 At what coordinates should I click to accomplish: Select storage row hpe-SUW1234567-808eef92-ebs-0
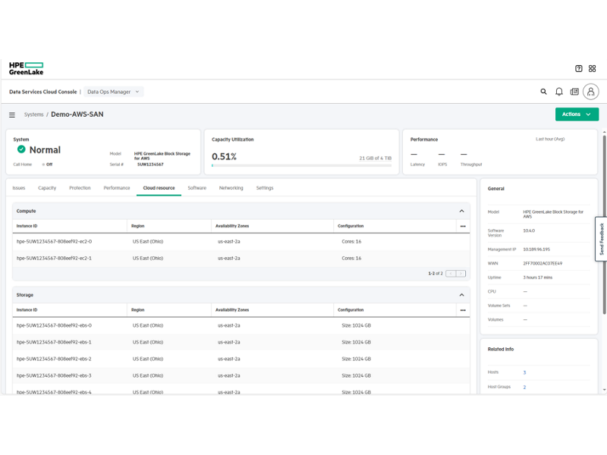(x=241, y=325)
